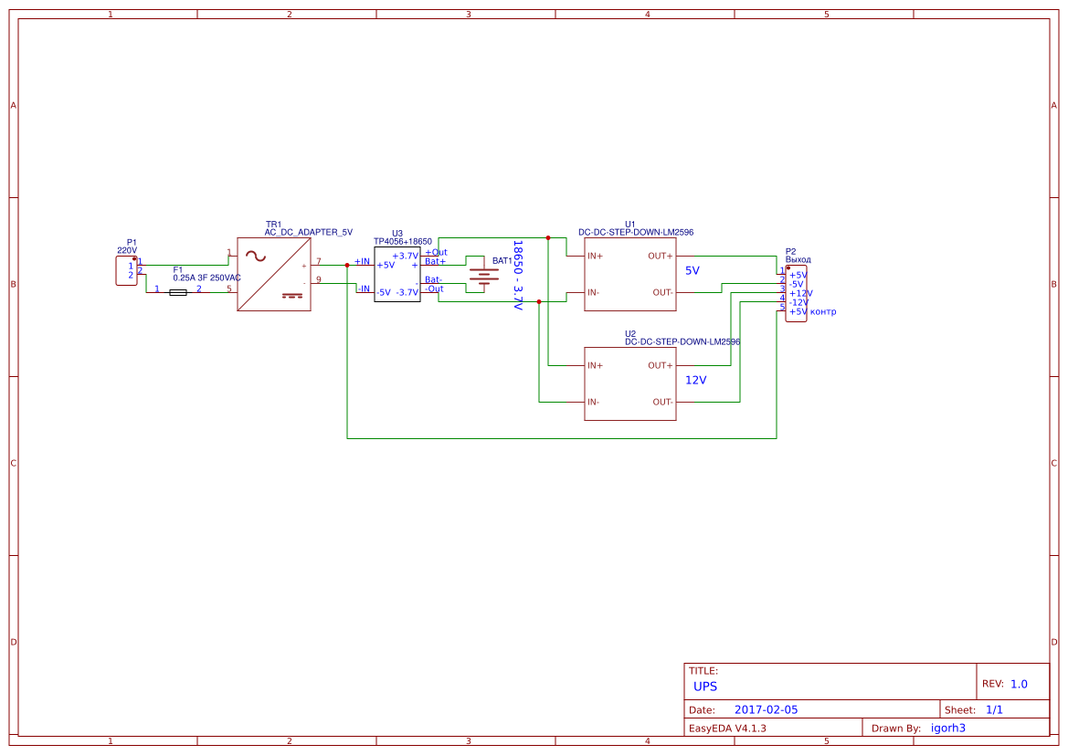Select the U3 TP4056+18650 charger block

[397, 276]
